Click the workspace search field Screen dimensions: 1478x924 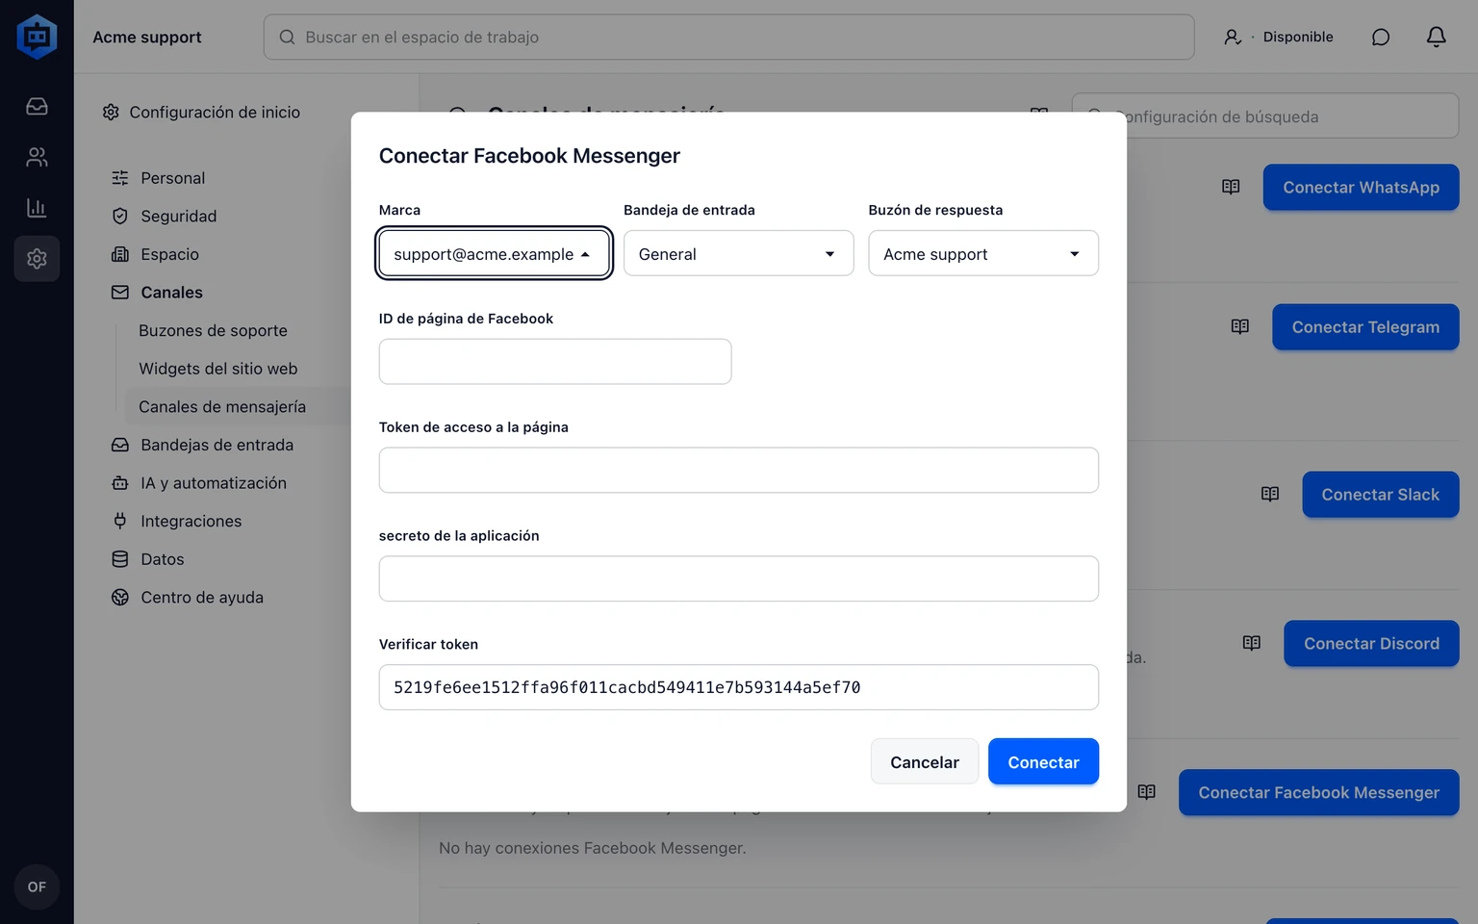point(728,37)
